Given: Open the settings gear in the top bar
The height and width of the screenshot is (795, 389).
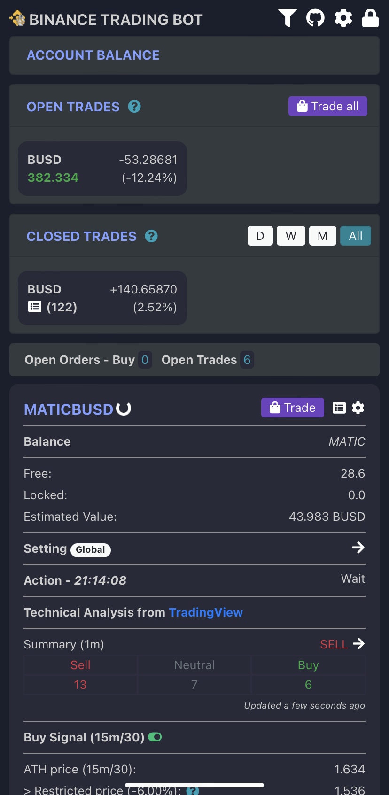Looking at the screenshot, I should 343,18.
